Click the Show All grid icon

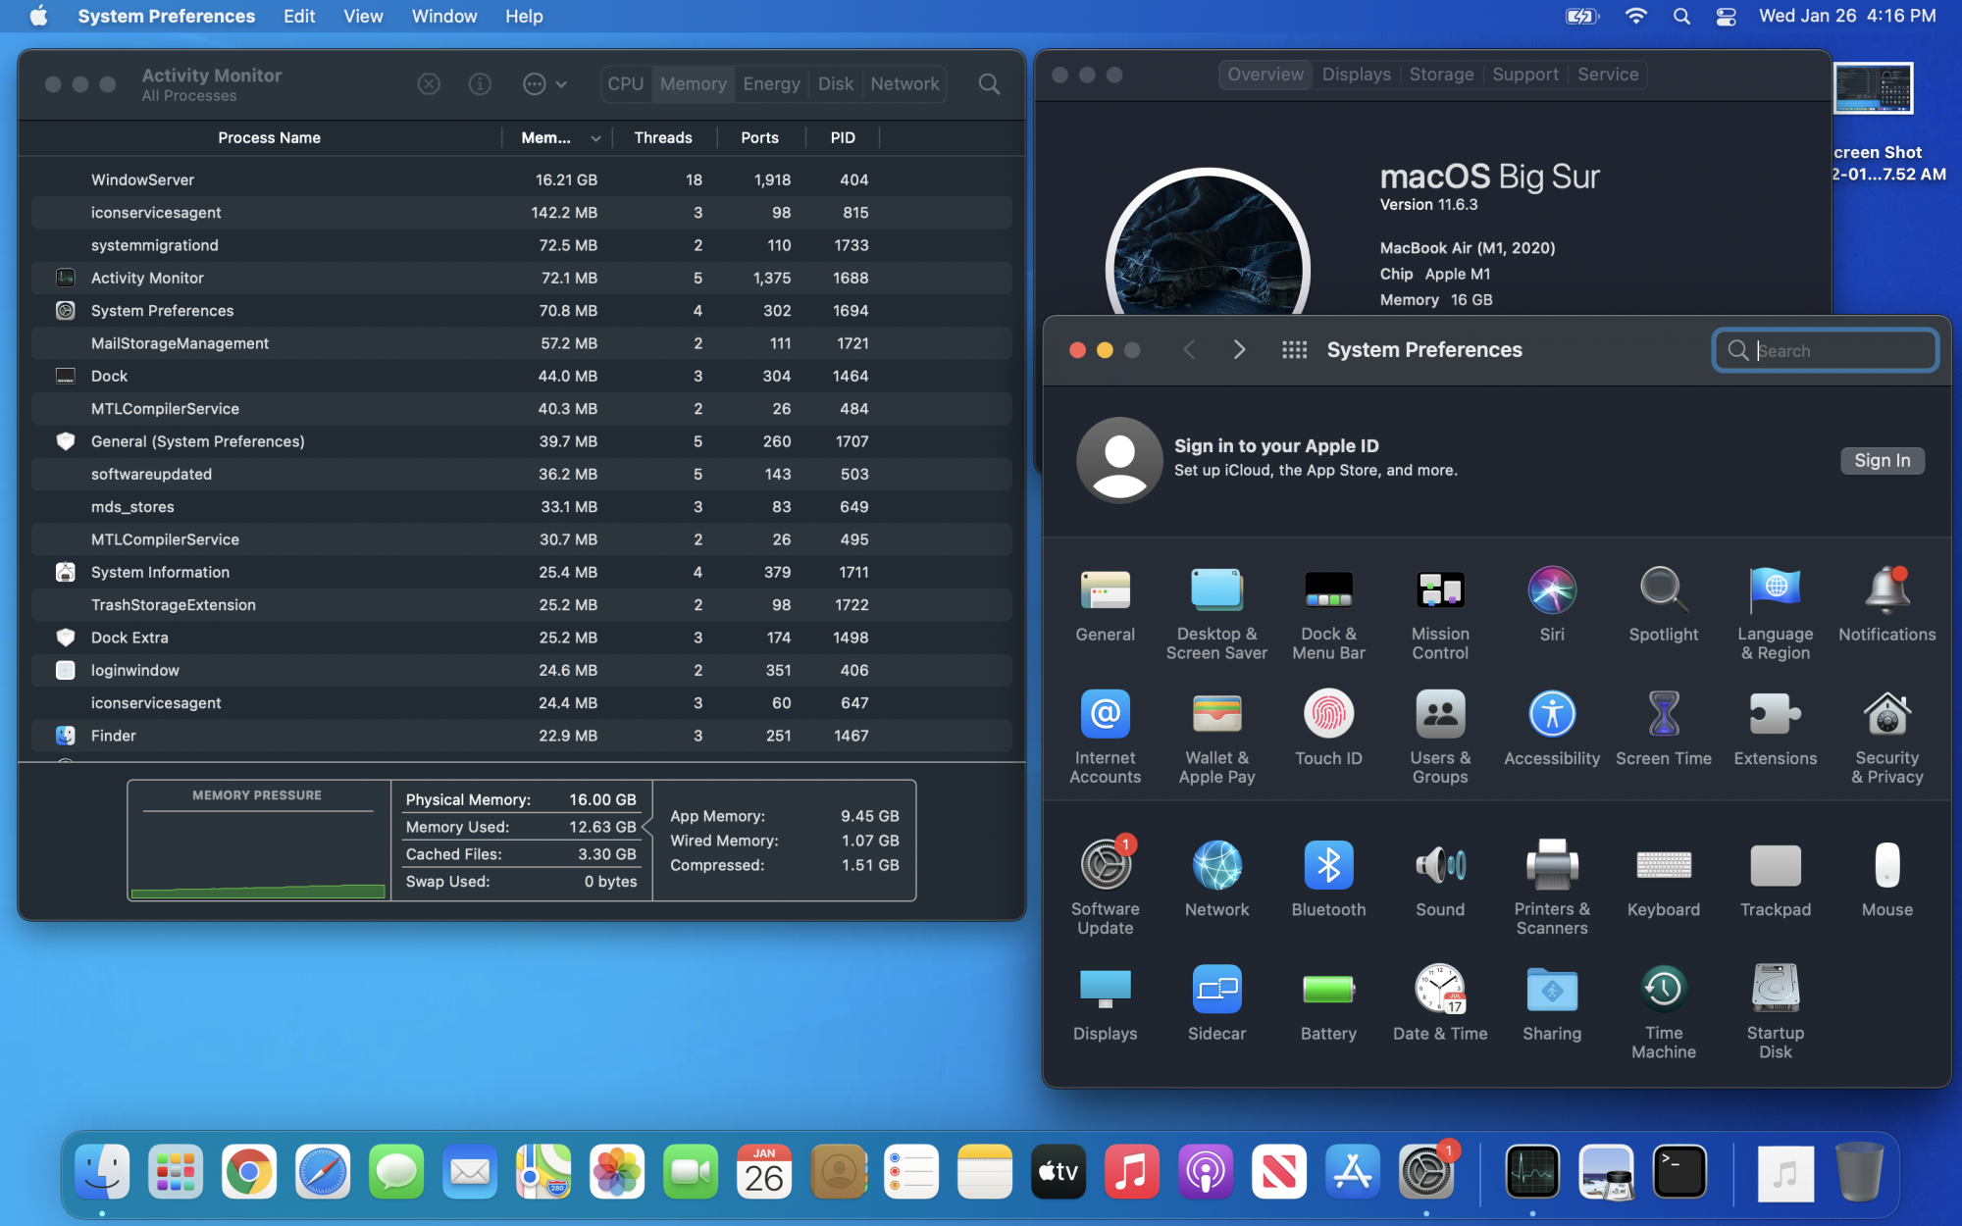1294,350
